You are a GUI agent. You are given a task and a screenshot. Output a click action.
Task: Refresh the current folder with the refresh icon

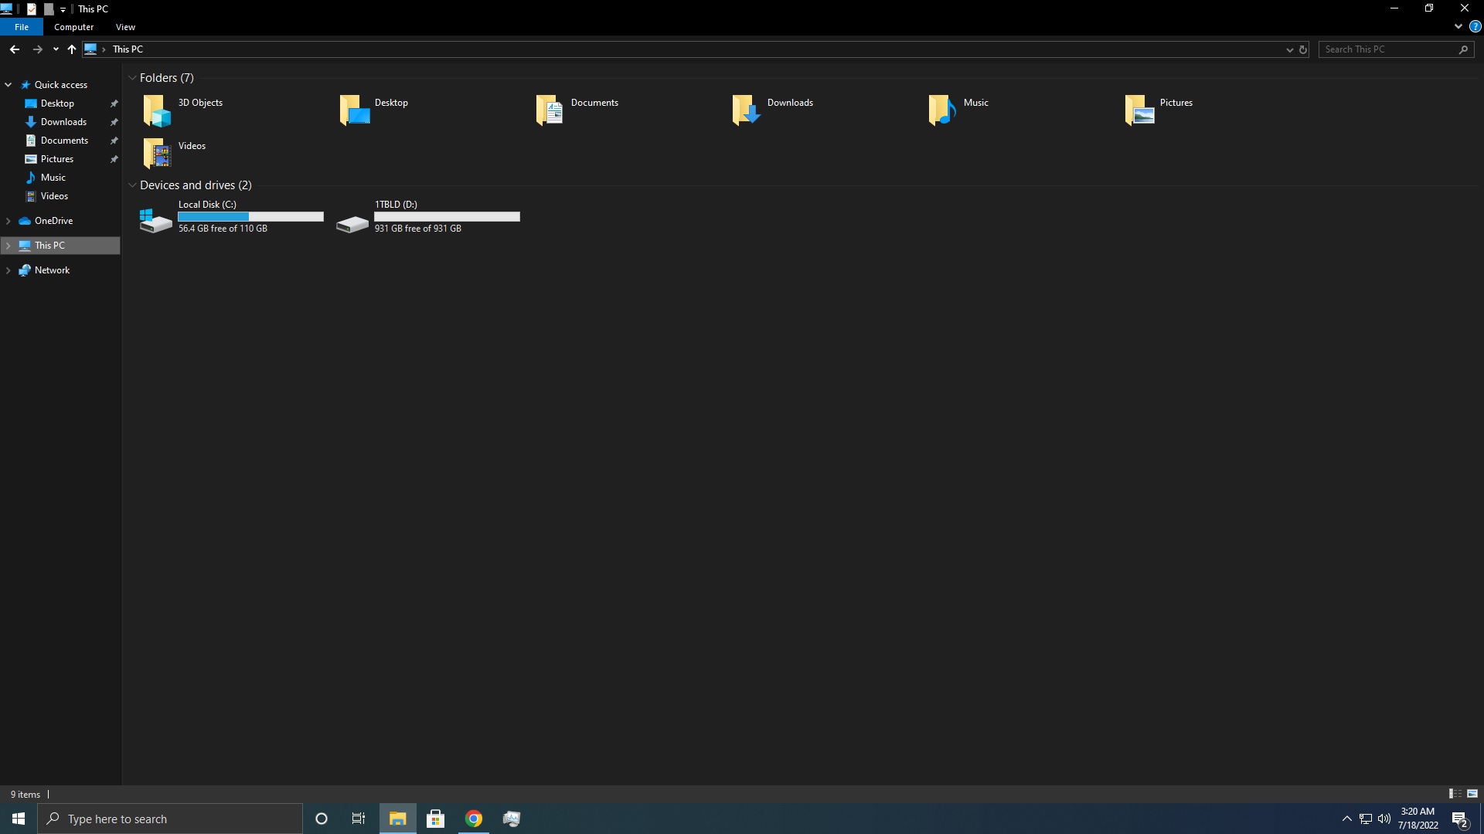[1303, 49]
